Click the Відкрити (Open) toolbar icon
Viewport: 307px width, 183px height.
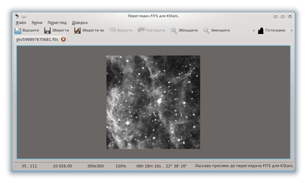tap(18, 31)
